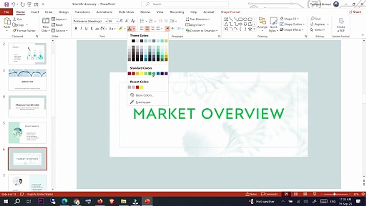Open the user account avatar

tap(336, 4)
